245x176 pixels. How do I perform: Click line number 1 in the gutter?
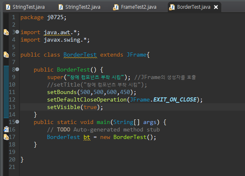coord(14,17)
